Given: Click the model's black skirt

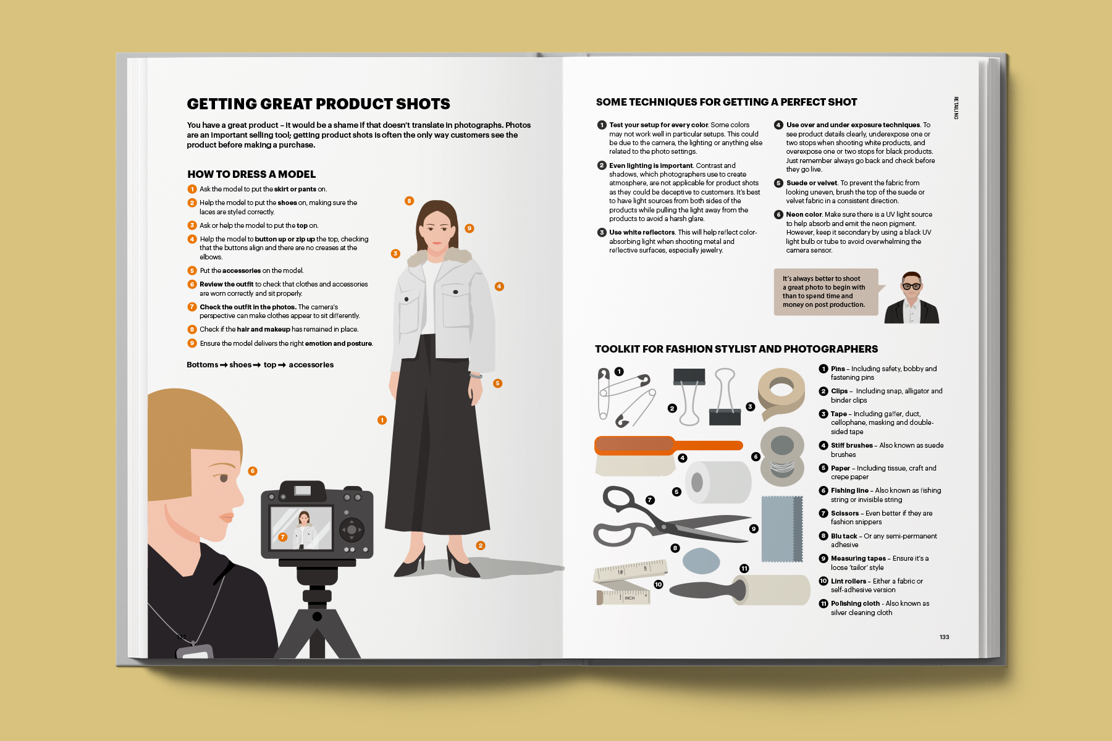Looking at the screenshot, I should (432, 445).
